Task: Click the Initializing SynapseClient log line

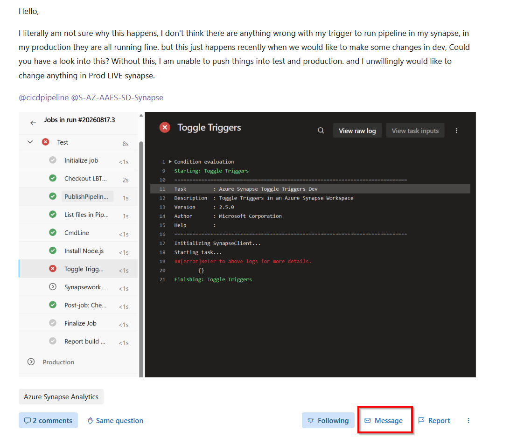Action: tap(217, 243)
